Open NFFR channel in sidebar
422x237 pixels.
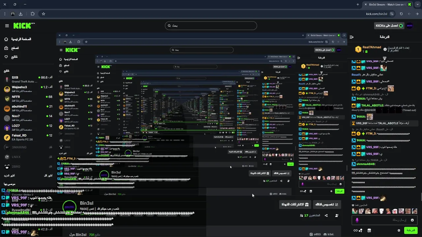[28, 99]
